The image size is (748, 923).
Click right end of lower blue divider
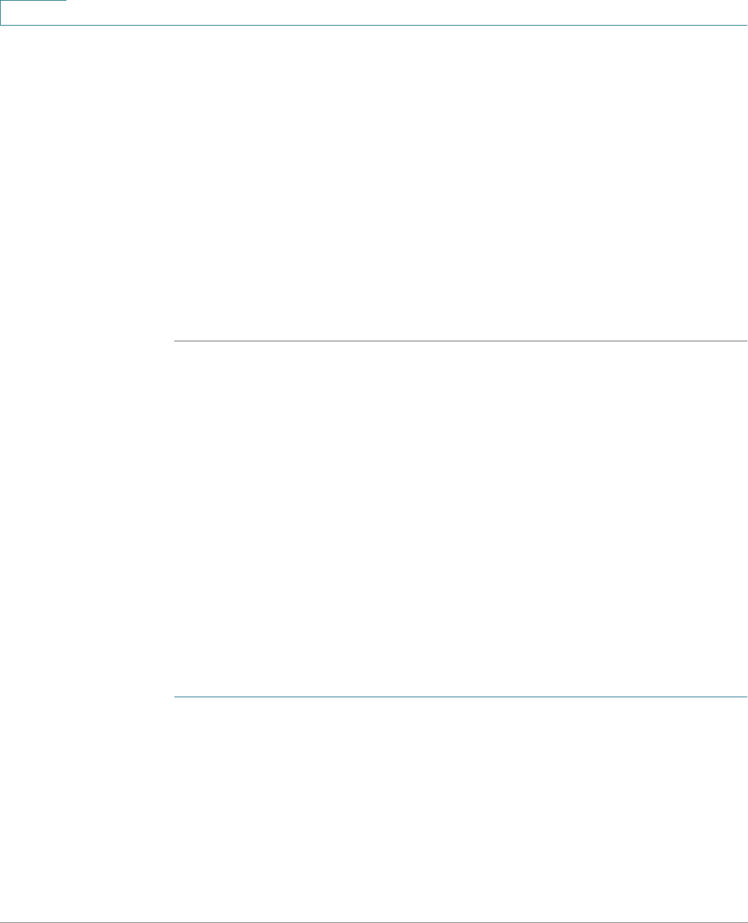(745, 697)
